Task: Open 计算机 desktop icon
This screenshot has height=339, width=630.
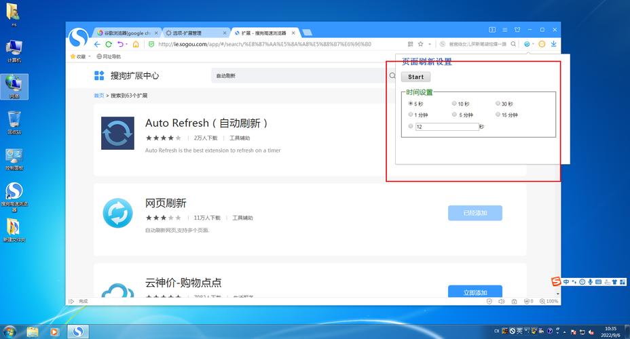Action: [x=14, y=51]
